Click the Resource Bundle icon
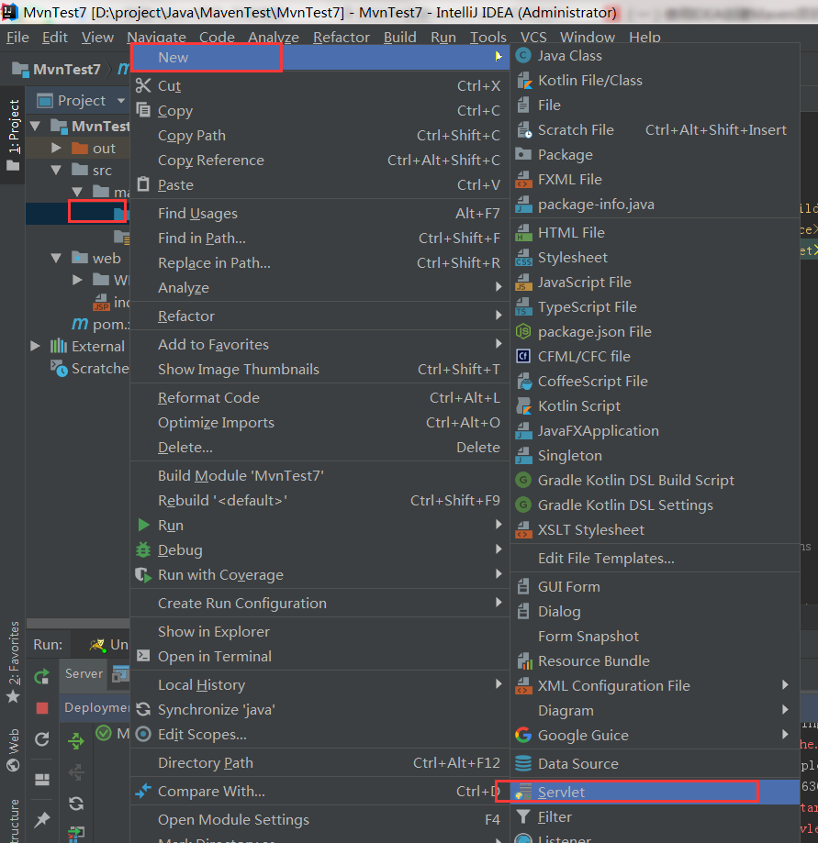818x843 pixels. click(524, 660)
